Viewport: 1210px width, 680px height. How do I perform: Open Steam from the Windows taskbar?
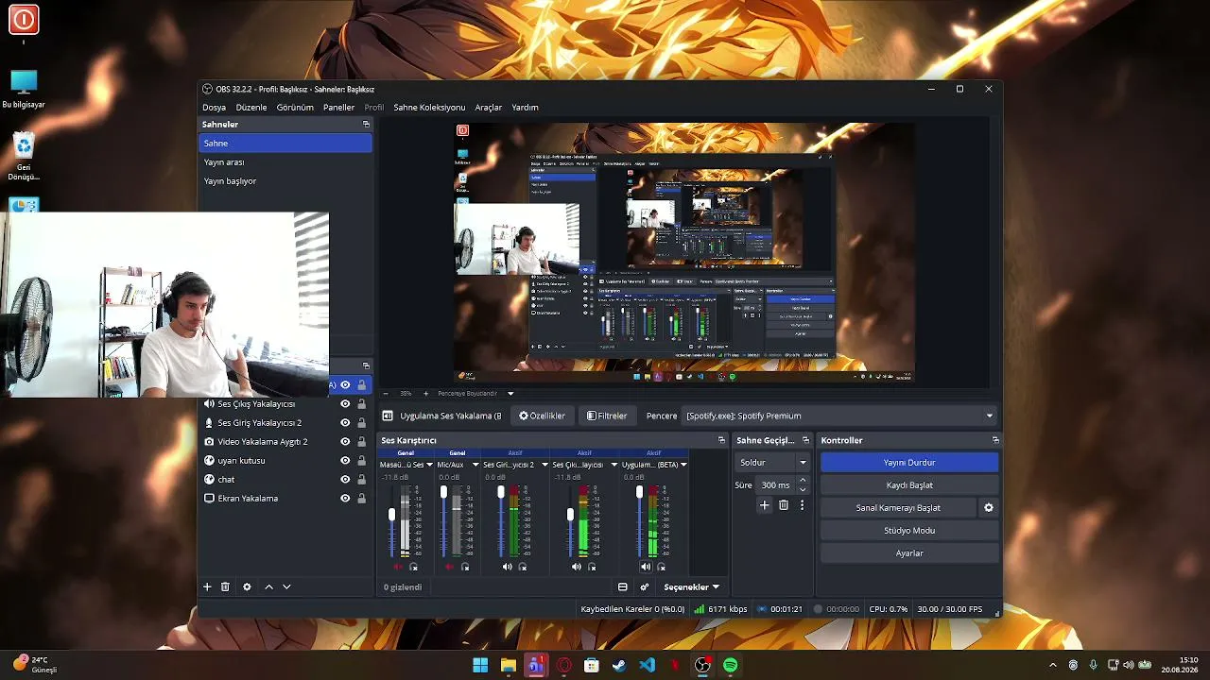(x=619, y=665)
